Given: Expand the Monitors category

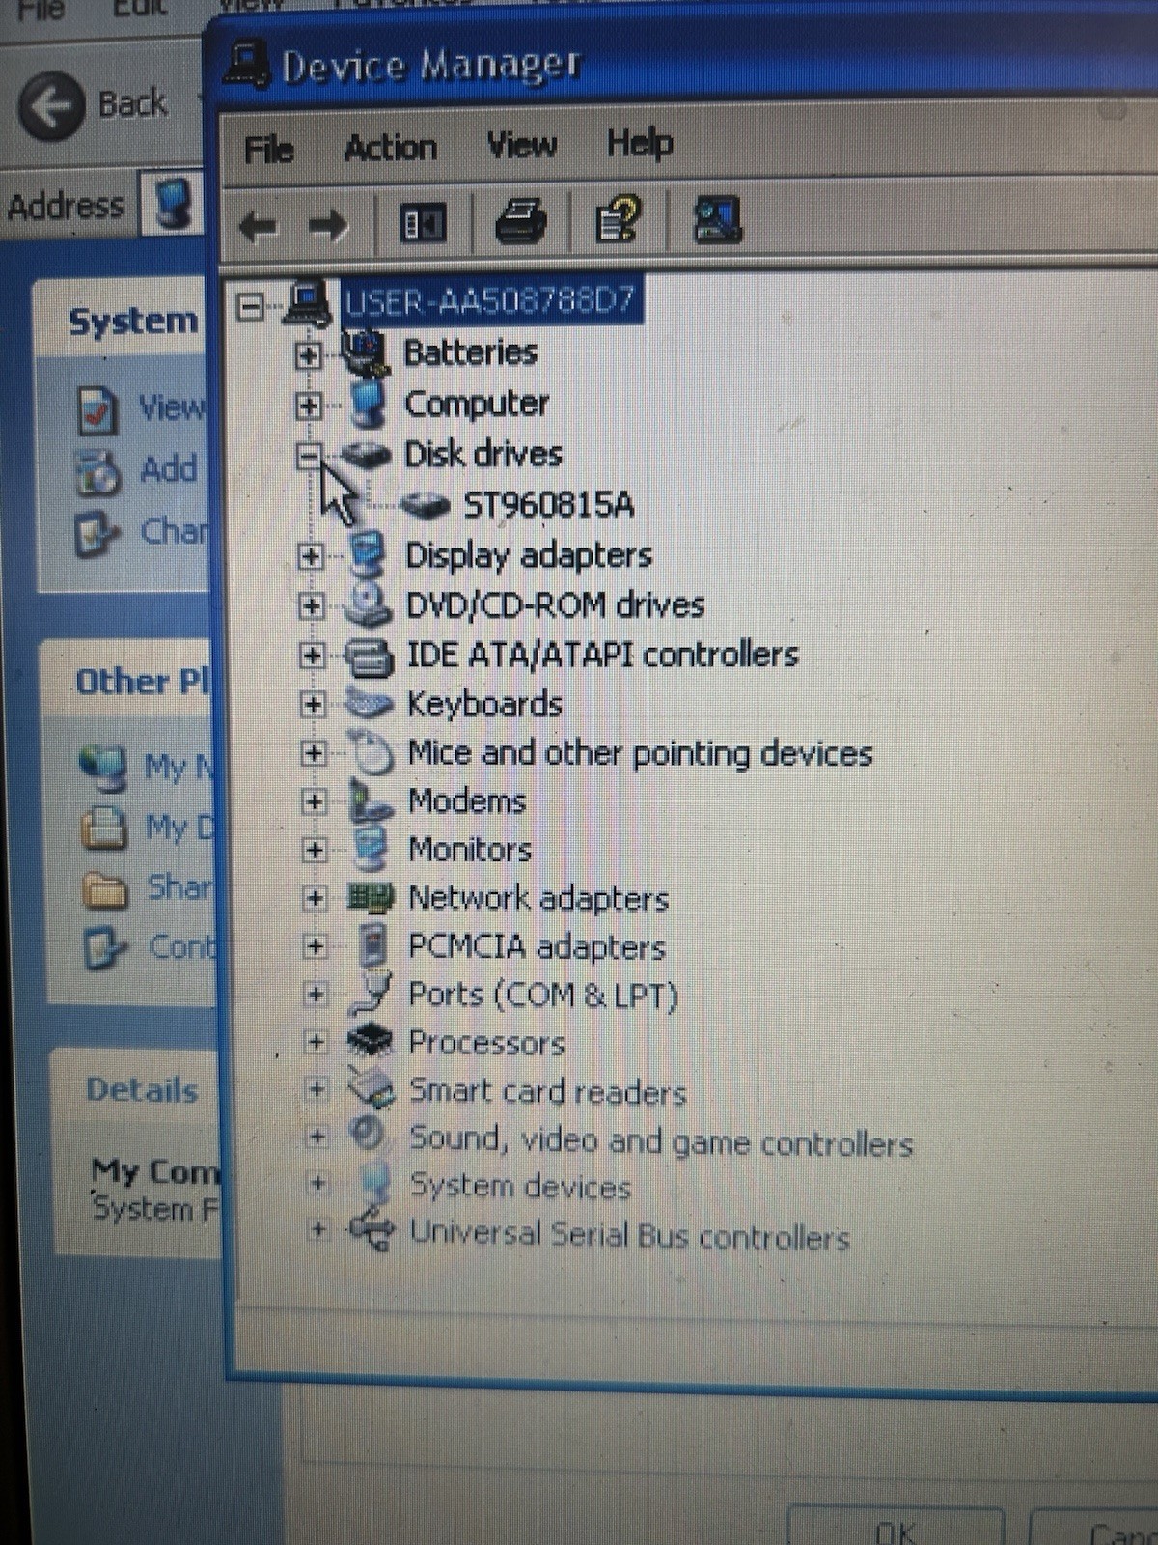Looking at the screenshot, I should point(314,850).
